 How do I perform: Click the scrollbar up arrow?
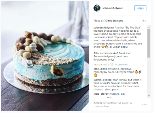(x=149, y=27)
